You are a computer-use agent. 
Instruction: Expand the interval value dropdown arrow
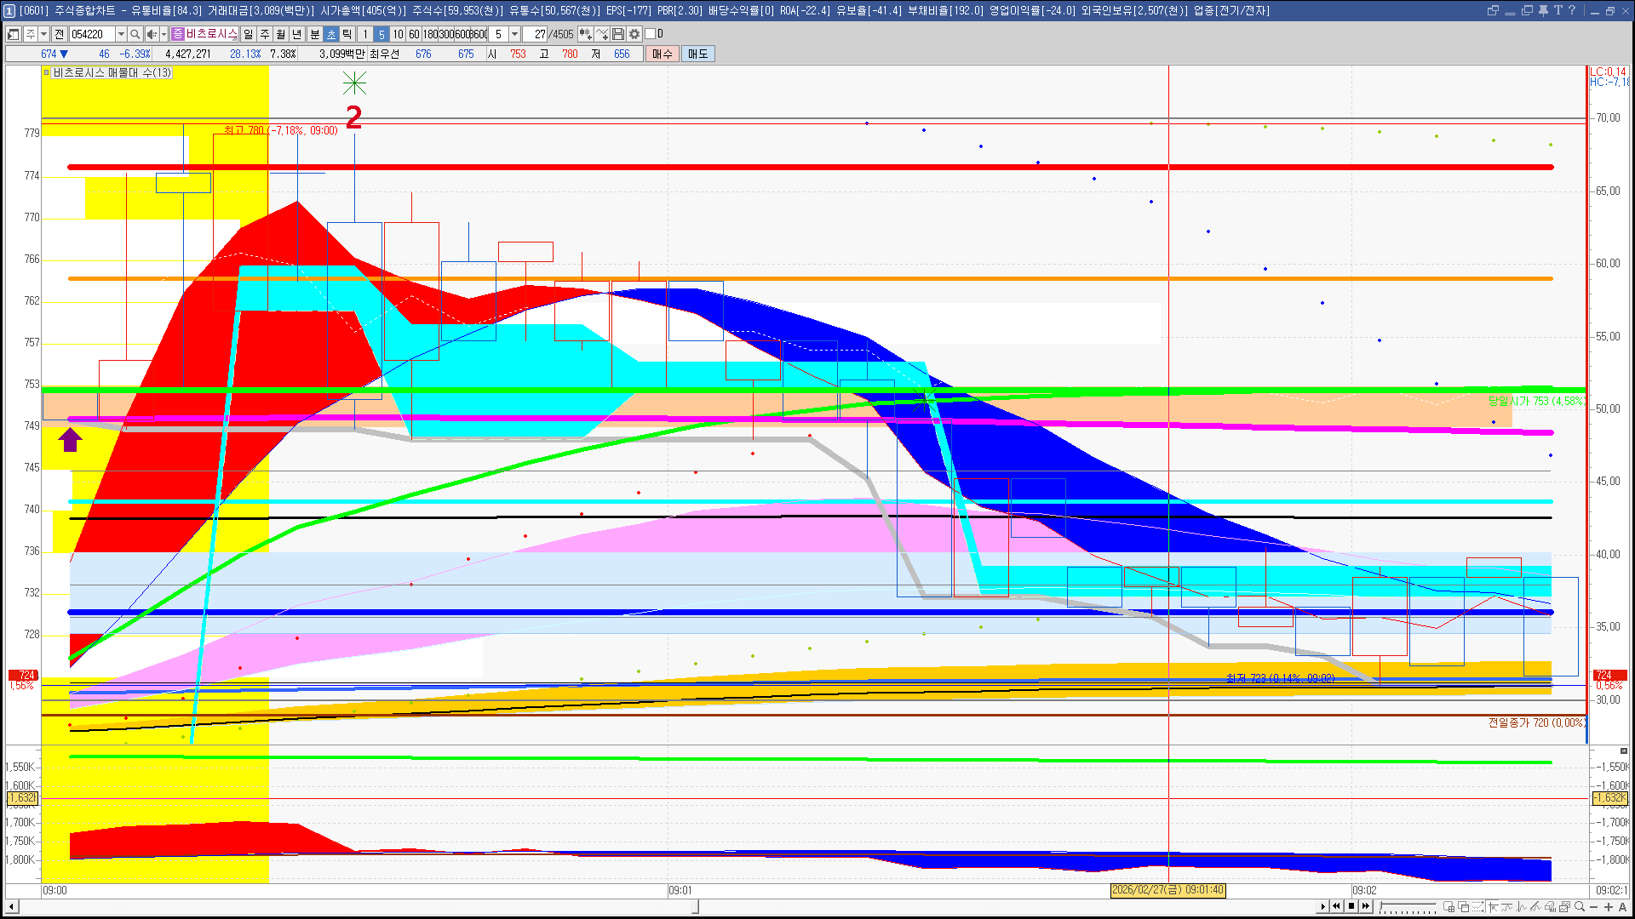coord(514,34)
